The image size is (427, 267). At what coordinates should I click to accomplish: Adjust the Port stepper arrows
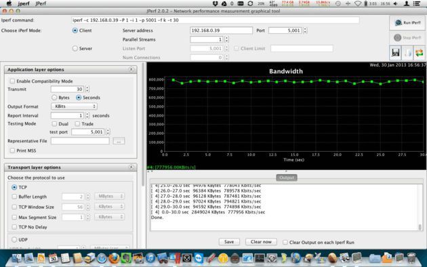pos(305,30)
